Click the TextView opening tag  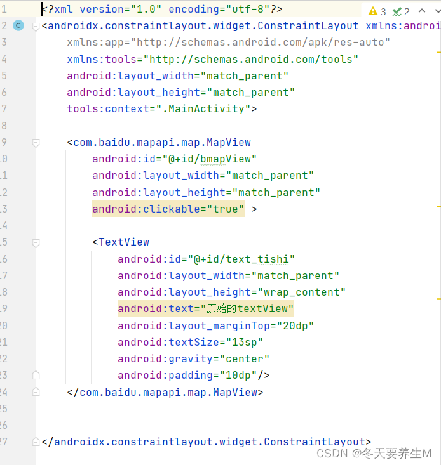tap(121, 242)
